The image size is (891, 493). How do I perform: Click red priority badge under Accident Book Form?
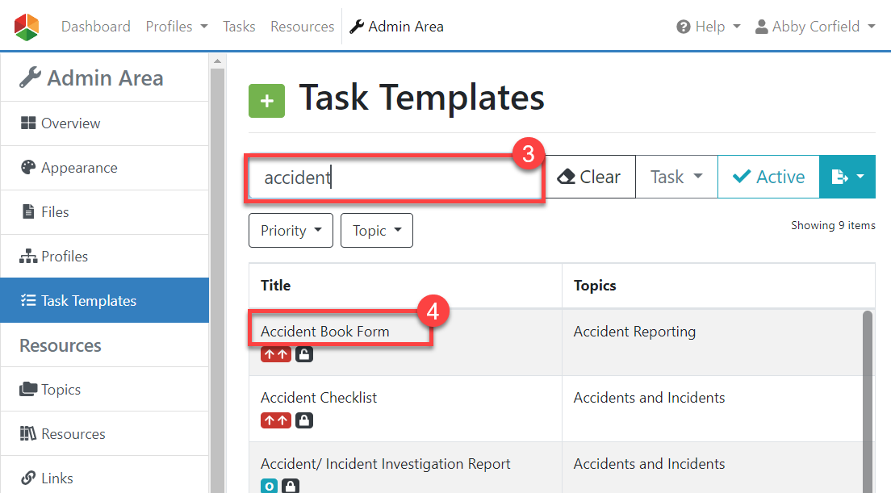coord(275,354)
